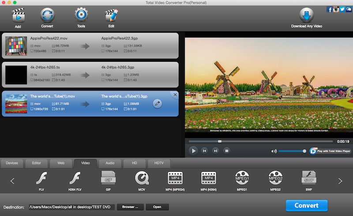Click output name The world's...uTube(1).3gp
This screenshot has width=353, height=216.
click(x=124, y=96)
